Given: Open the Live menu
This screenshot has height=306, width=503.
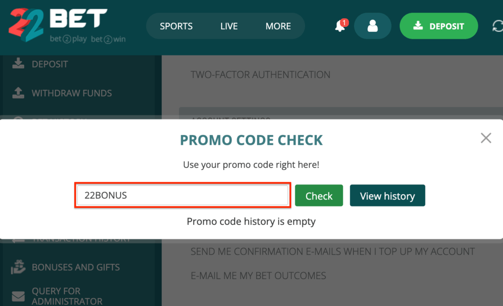Looking at the screenshot, I should click(x=229, y=26).
